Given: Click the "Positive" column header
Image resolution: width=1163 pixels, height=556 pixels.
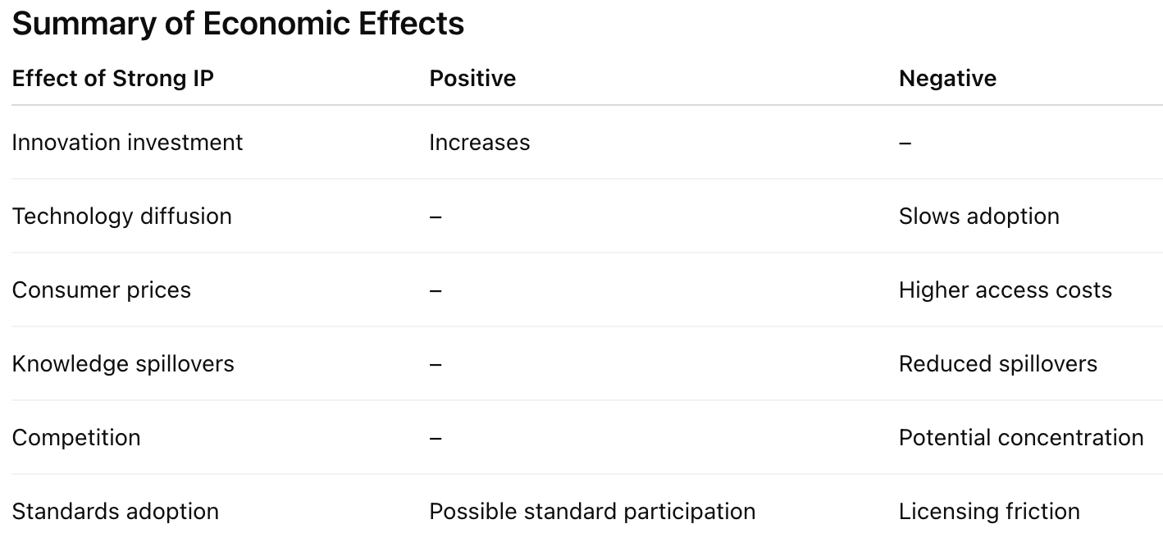Looking at the screenshot, I should pyautogui.click(x=472, y=79).
